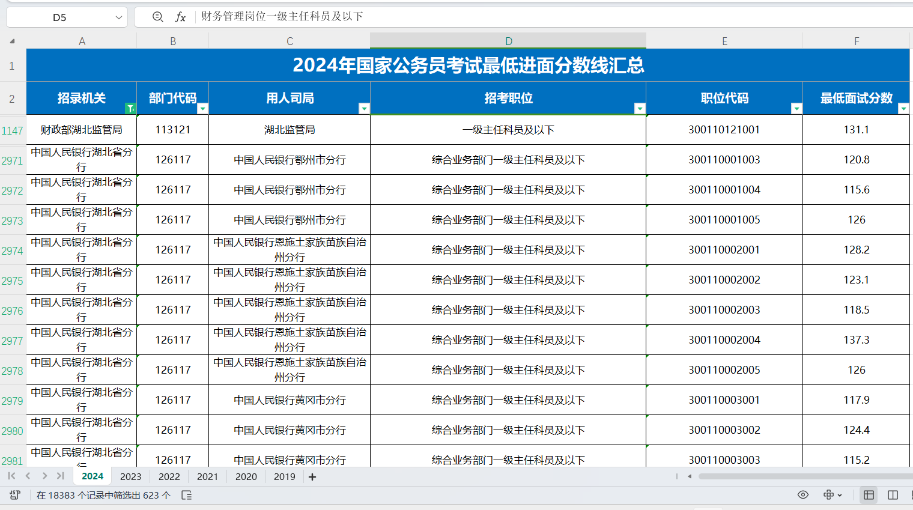
Task: Click cell 300110003001
Action: click(724, 400)
